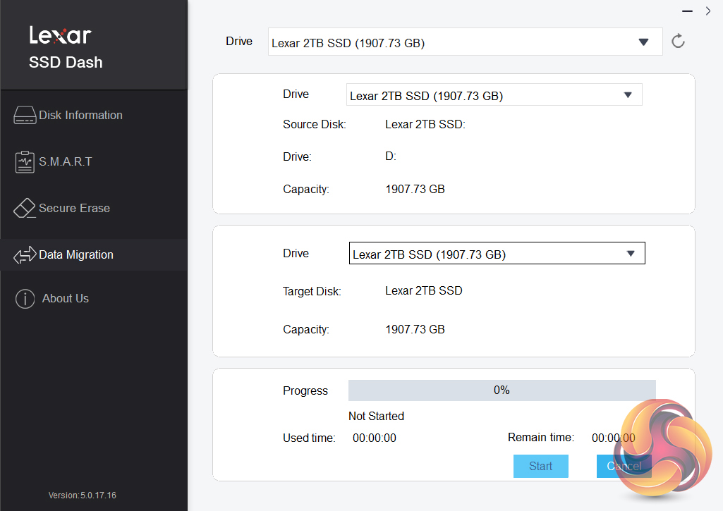The width and height of the screenshot is (723, 511).
Task: Click the Version:5.0.17.16 text
Action: (82, 495)
